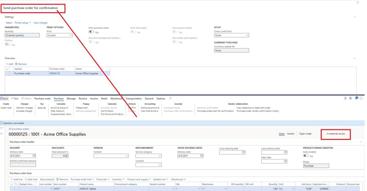The height and width of the screenshot is (191, 367).
Task: Click the help question mark icon
Action: pos(357,3)
